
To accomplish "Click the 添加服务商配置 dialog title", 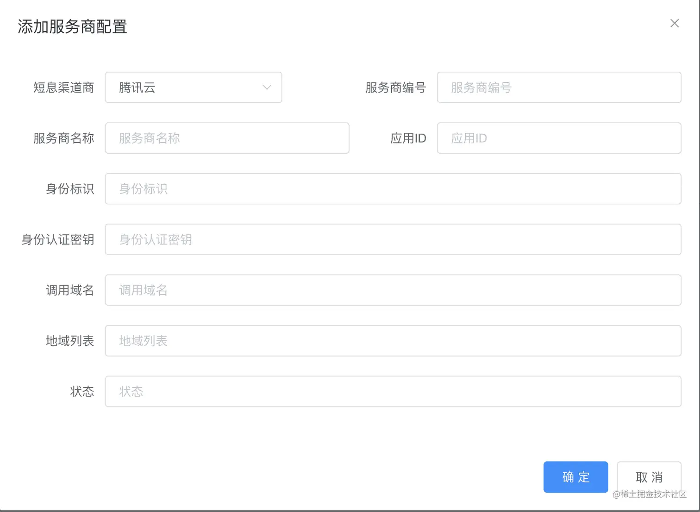I will [71, 27].
